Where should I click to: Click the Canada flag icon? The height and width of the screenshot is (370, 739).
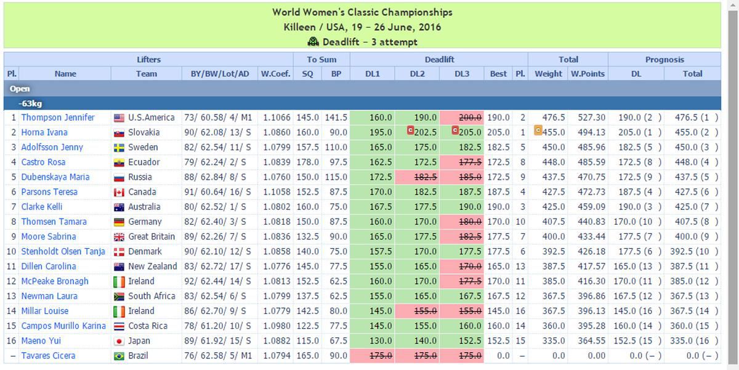[119, 192]
